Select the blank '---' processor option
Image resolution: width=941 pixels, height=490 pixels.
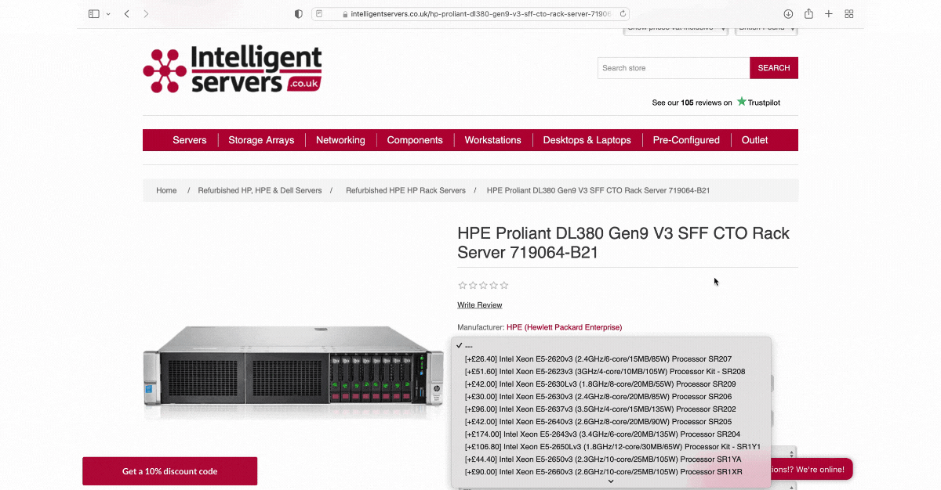click(x=611, y=346)
